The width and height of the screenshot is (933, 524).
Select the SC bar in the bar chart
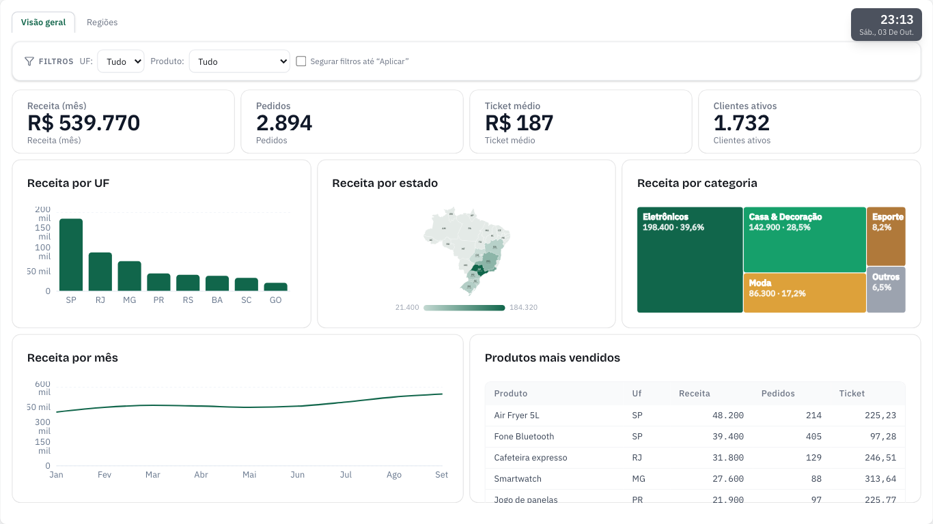(x=247, y=285)
